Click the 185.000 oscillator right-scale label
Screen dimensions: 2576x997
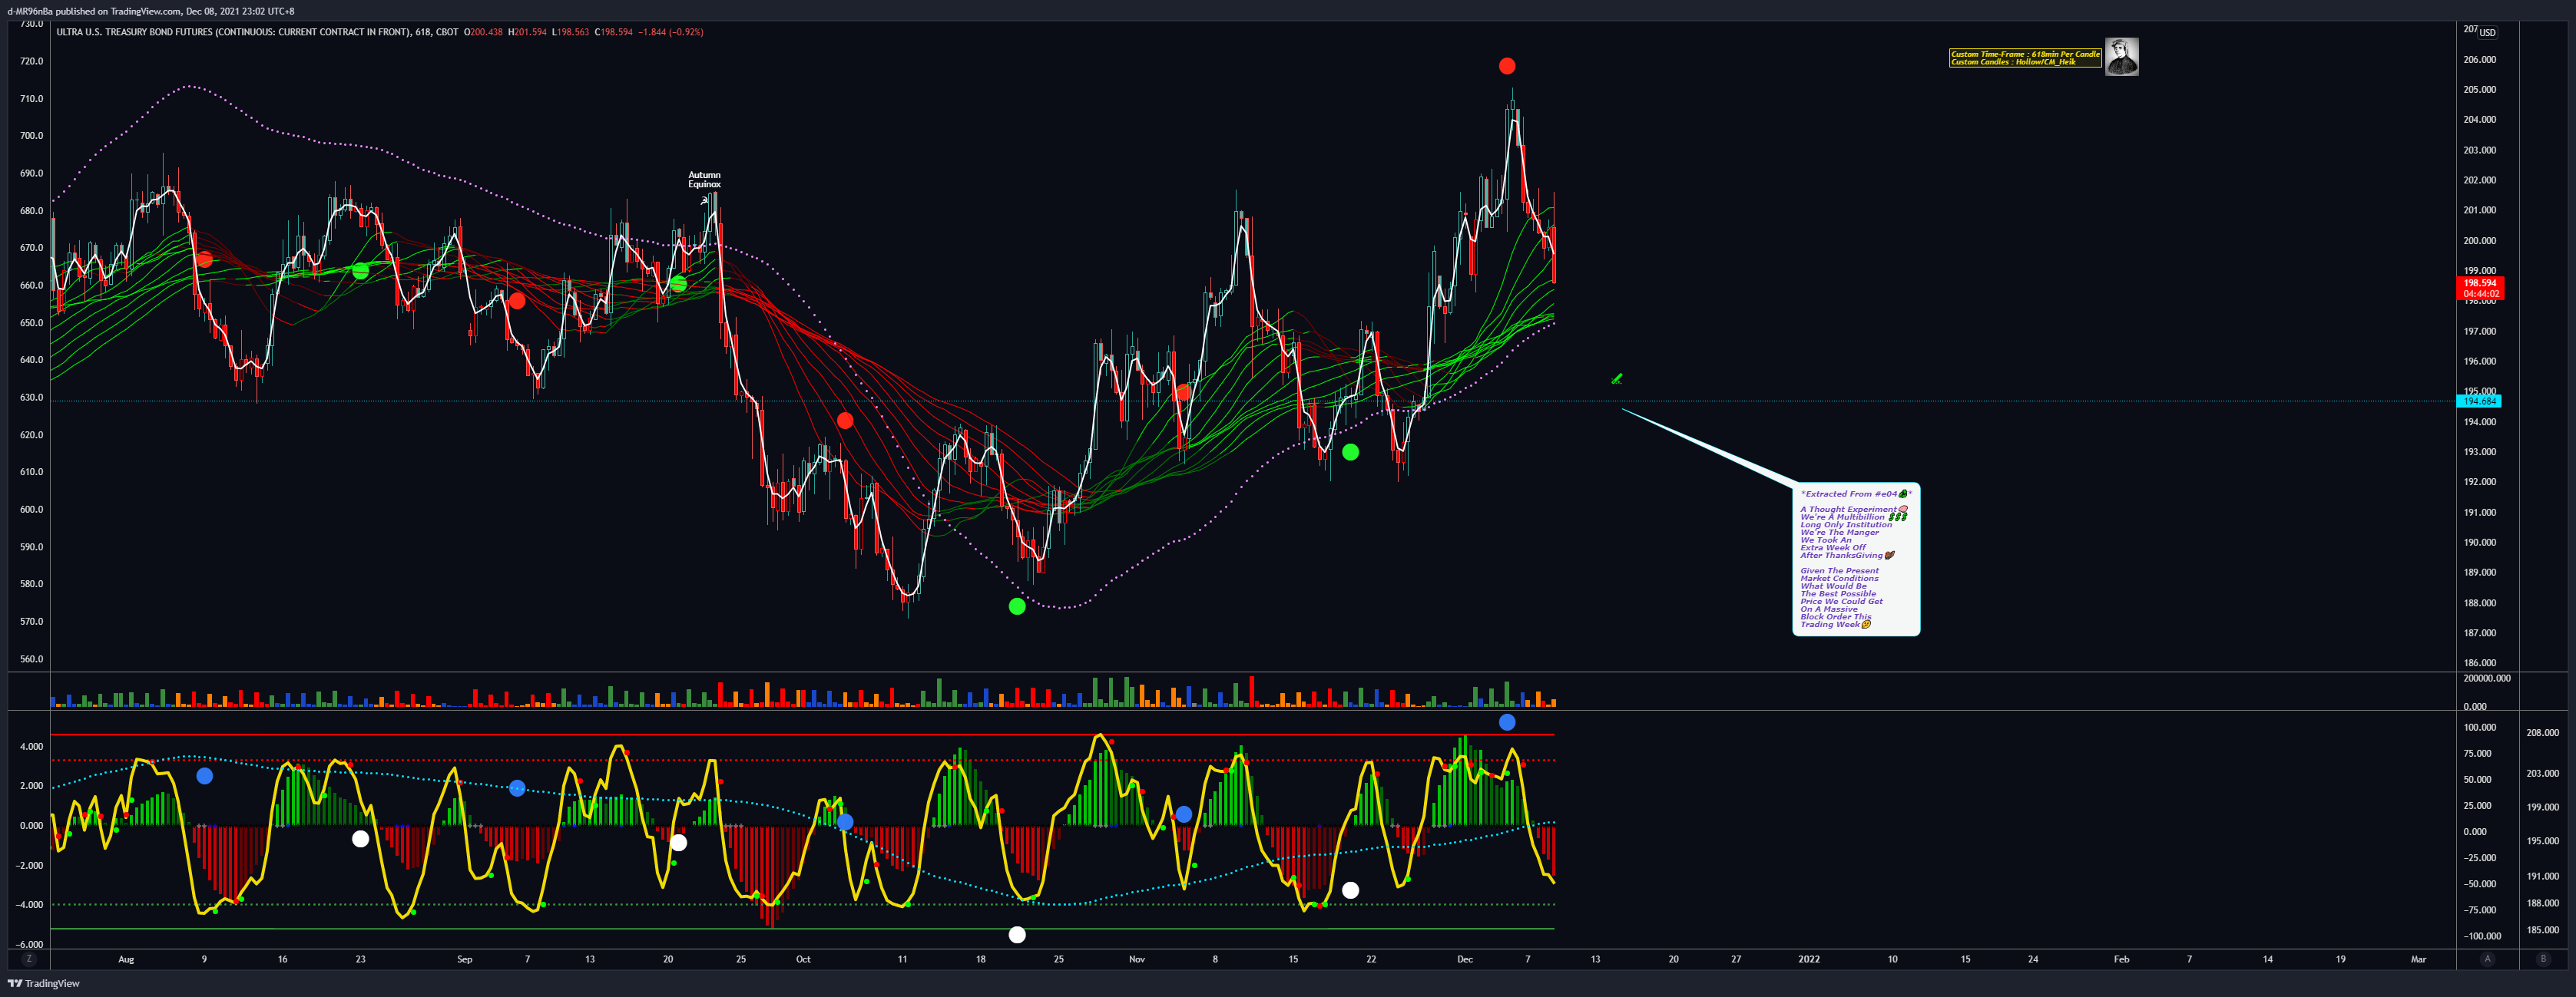tap(2542, 930)
